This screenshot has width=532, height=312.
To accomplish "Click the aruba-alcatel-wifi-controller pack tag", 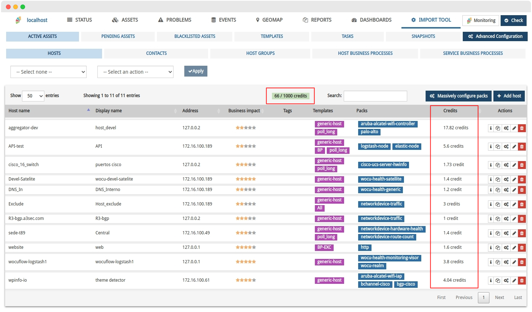I will coord(388,124).
